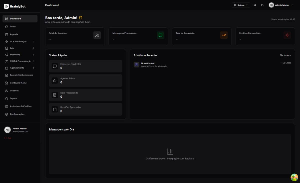Viewport: 300px width, 183px height.
Task: Click 'Status Rápido' heading
Action: coord(58,55)
